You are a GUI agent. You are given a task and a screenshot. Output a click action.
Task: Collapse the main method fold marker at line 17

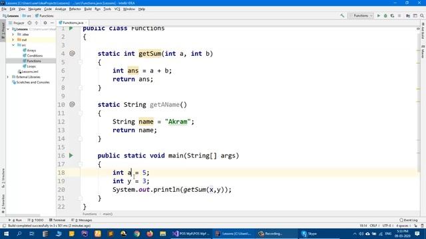(81, 164)
